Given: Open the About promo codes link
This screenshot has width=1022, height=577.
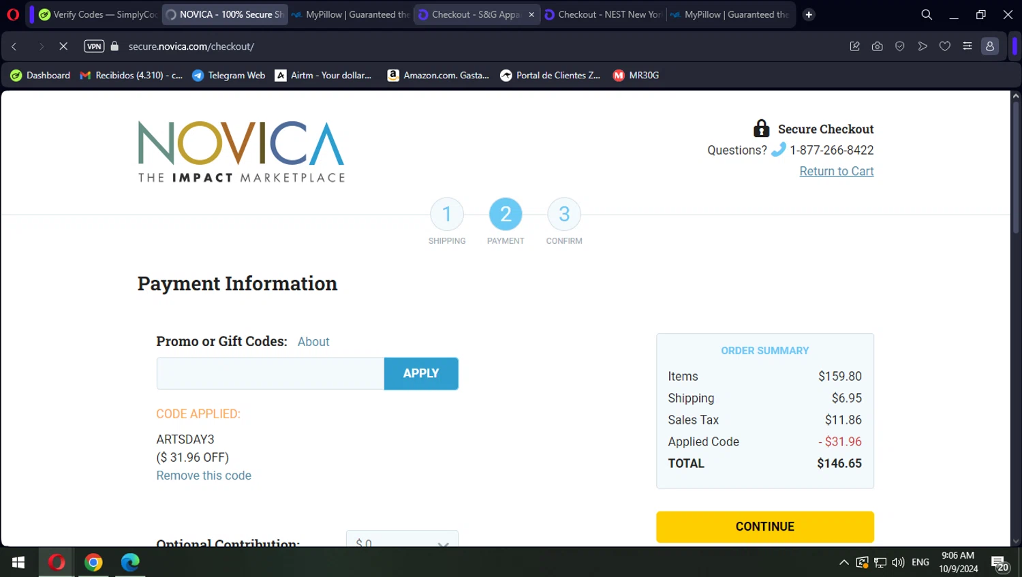Looking at the screenshot, I should pyautogui.click(x=313, y=342).
